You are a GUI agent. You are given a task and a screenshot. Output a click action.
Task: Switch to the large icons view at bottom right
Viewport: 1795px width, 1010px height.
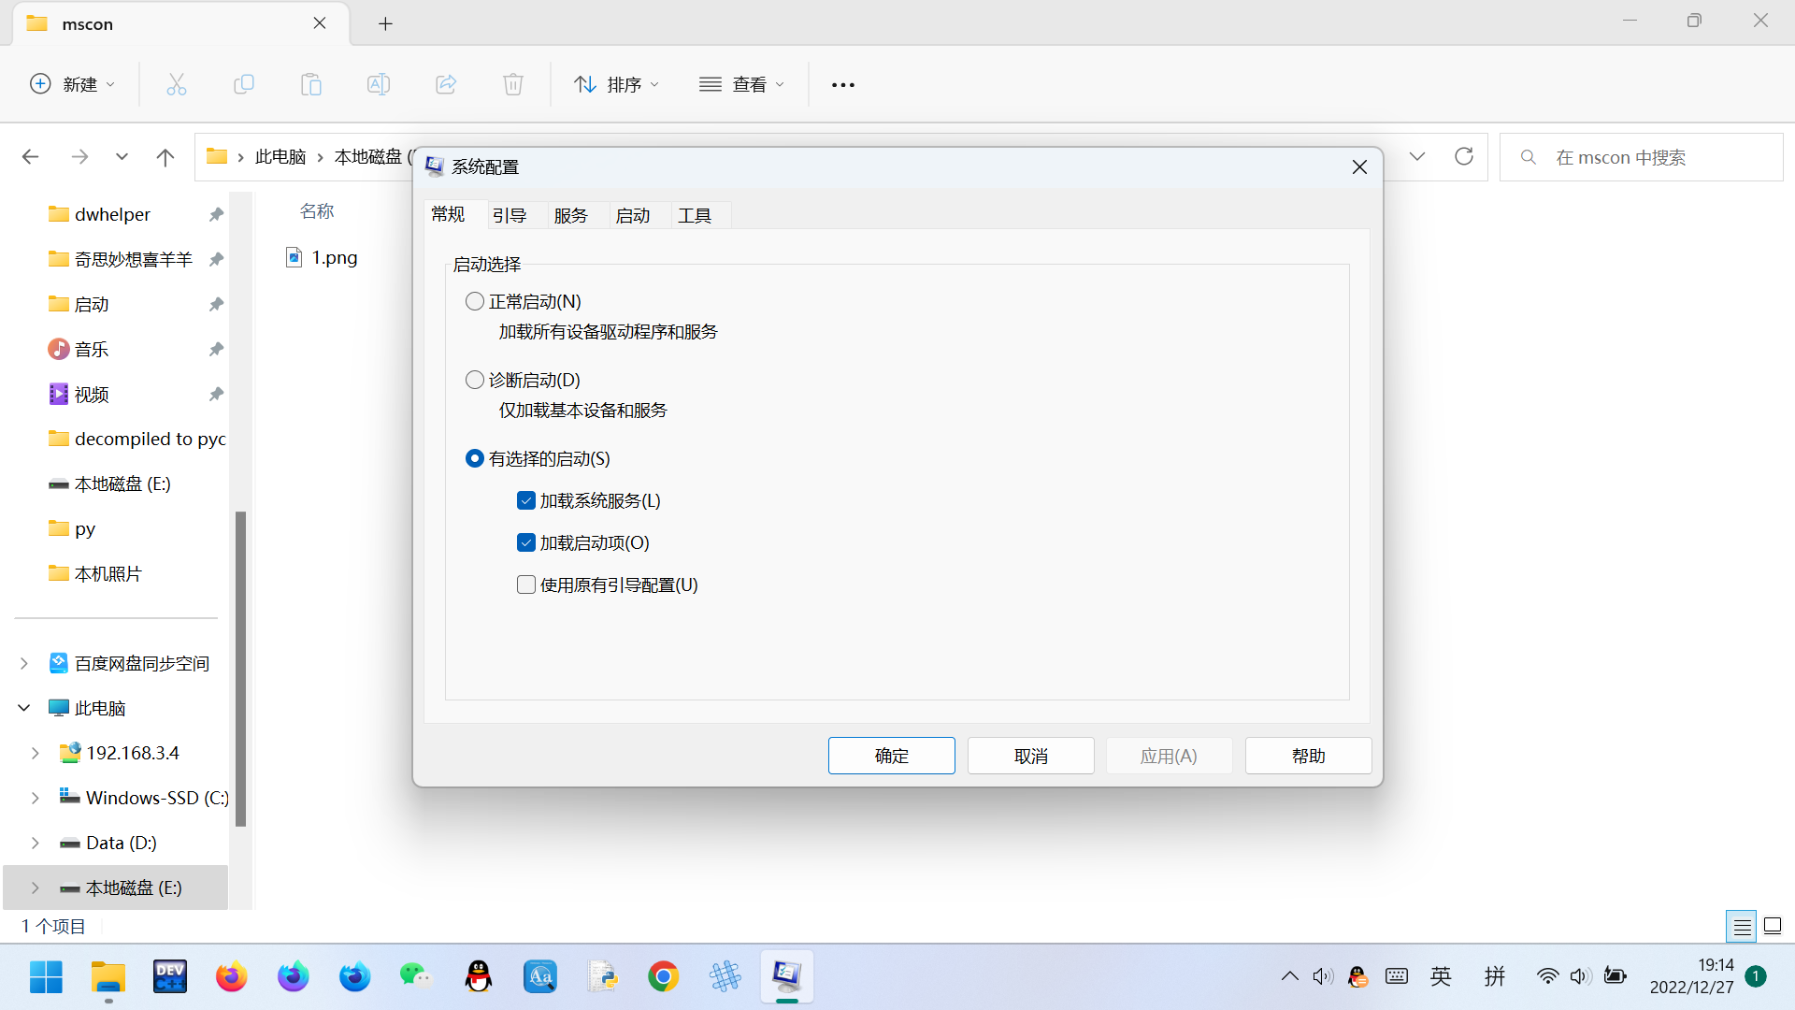pyautogui.click(x=1773, y=927)
